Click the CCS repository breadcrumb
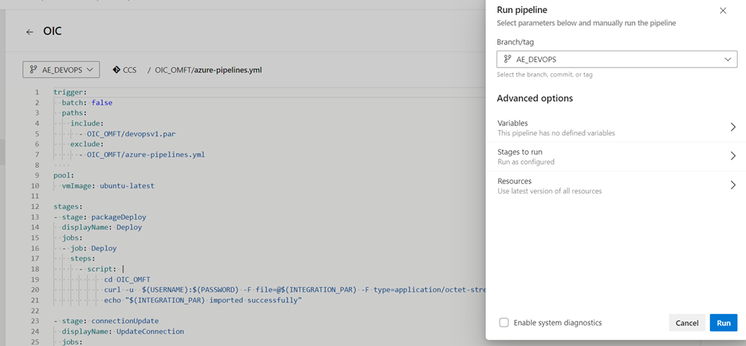 tap(129, 70)
